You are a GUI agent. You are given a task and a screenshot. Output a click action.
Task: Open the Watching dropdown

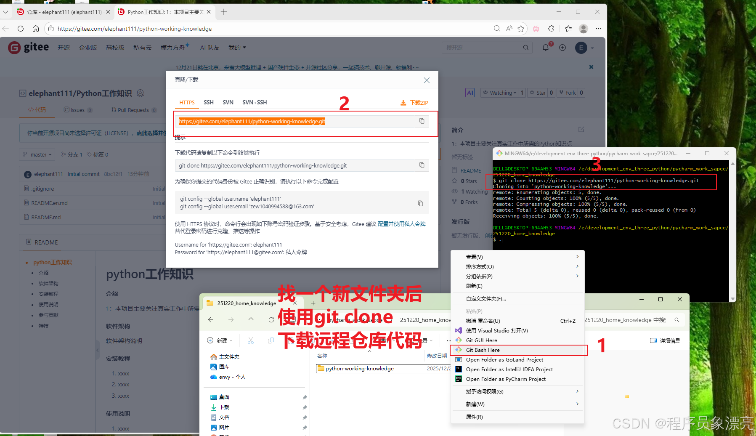click(499, 93)
